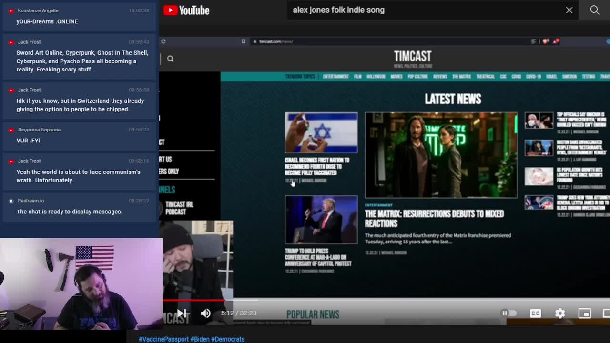610x343 pixels.
Task: Select the Pop Culture trending topic
Action: point(417,77)
